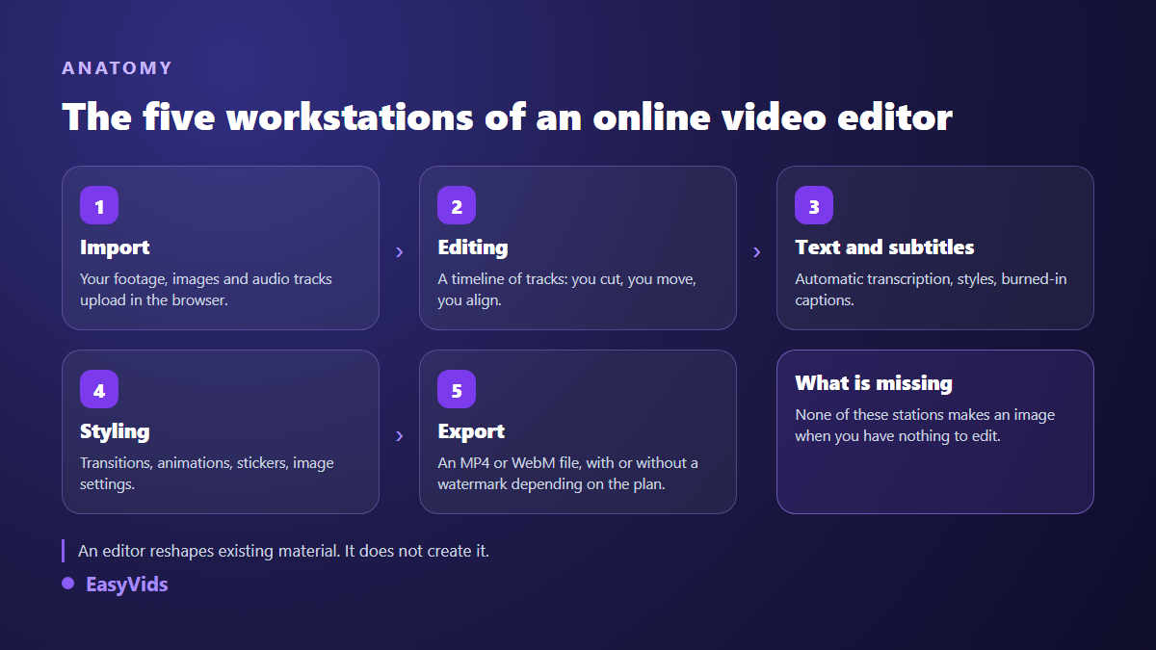Click the purple dot beside EasyVids
This screenshot has height=650, width=1156.
[x=68, y=584]
